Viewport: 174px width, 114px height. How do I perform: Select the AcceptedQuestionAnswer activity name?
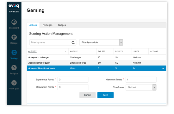(x=42, y=68)
